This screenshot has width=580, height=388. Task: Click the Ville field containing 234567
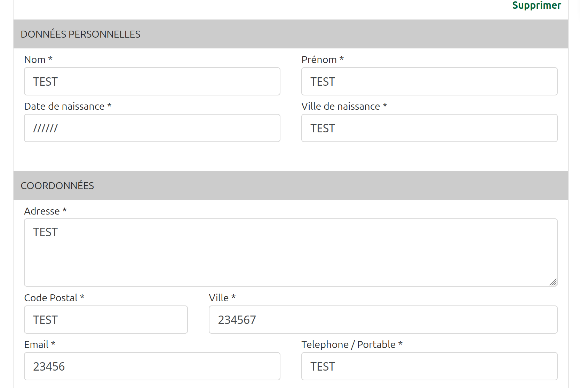[x=383, y=320]
